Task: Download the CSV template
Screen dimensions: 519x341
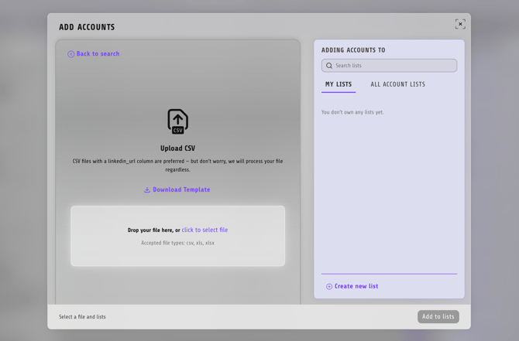Action: point(177,189)
